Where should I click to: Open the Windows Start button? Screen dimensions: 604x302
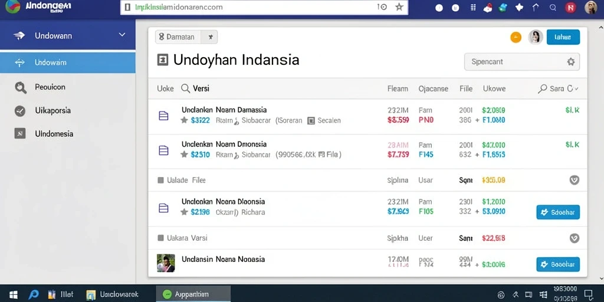tap(13, 295)
